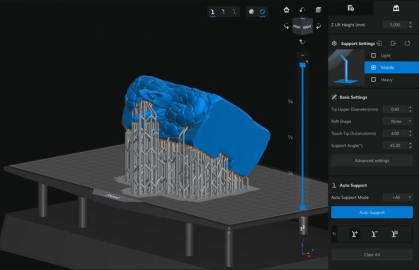Click Support Settings gear icon
The width and height of the screenshot is (419, 270).
point(334,43)
